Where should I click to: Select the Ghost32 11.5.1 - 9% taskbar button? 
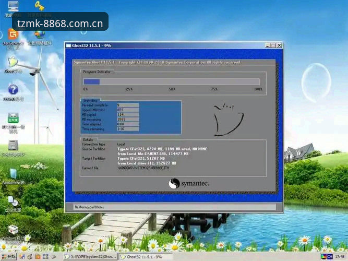(146, 256)
